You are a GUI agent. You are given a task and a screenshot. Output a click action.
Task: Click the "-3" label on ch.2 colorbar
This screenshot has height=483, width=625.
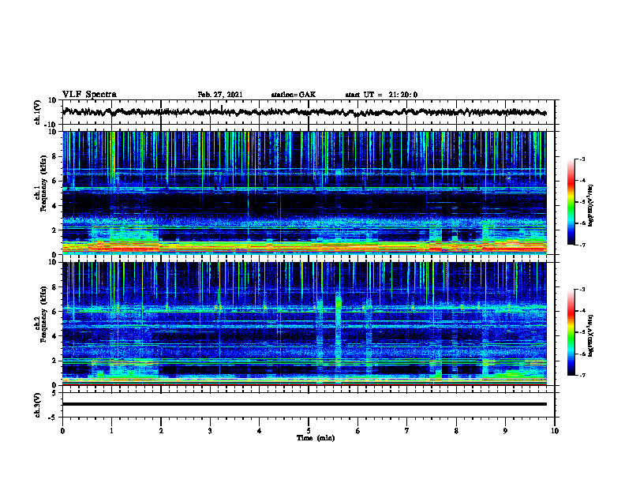(x=582, y=290)
